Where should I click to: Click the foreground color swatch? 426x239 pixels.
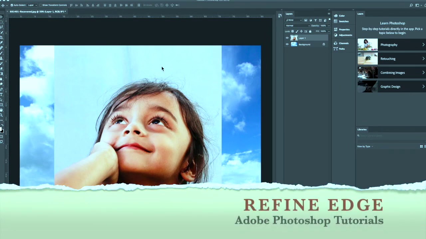1,129
